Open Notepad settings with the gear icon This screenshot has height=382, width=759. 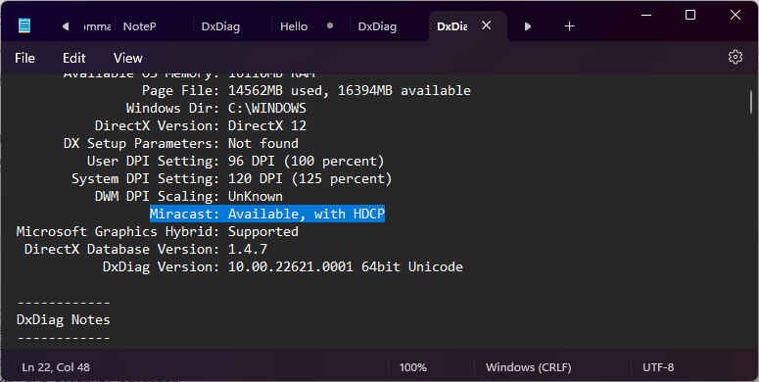point(735,57)
